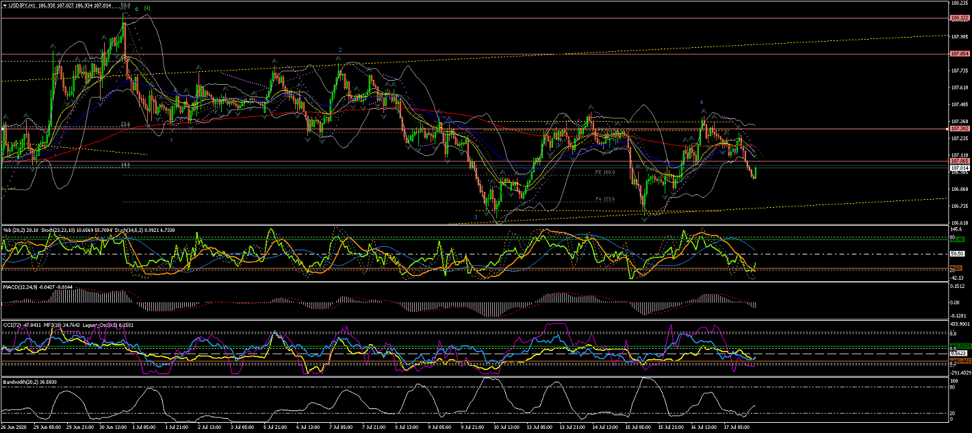
Task: Click the 107.302 price level tag
Action: point(958,129)
